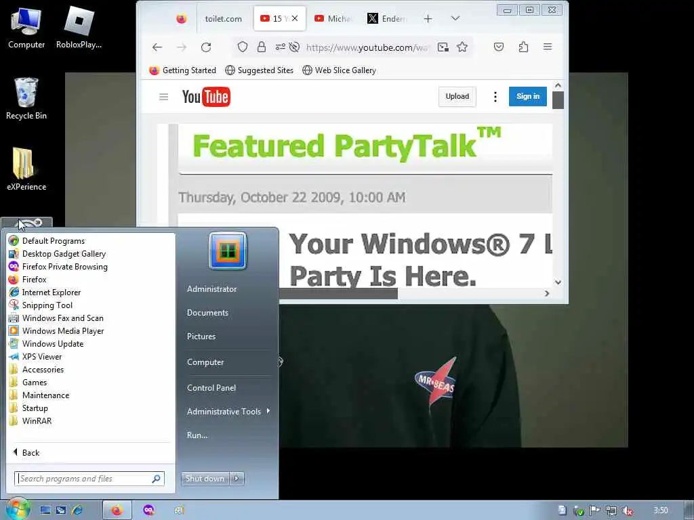Reload the page in Firefox

coord(206,47)
